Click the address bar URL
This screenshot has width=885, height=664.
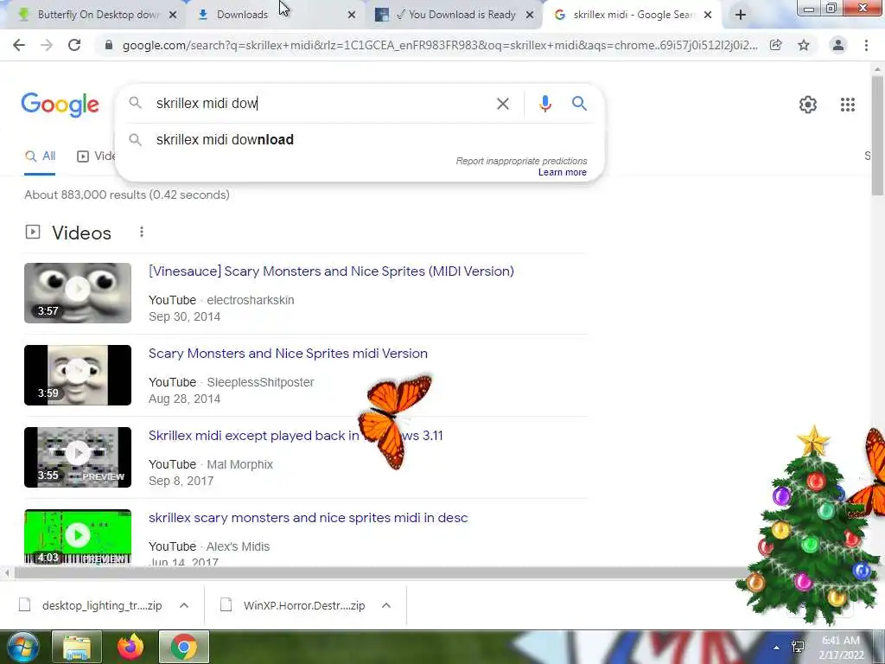coord(440,45)
